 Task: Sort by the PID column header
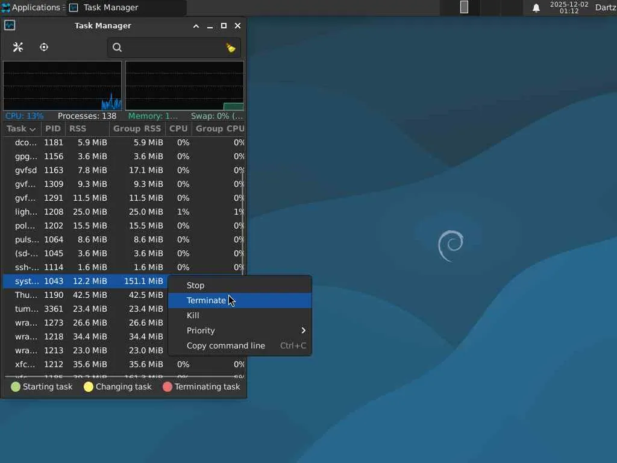click(53, 129)
